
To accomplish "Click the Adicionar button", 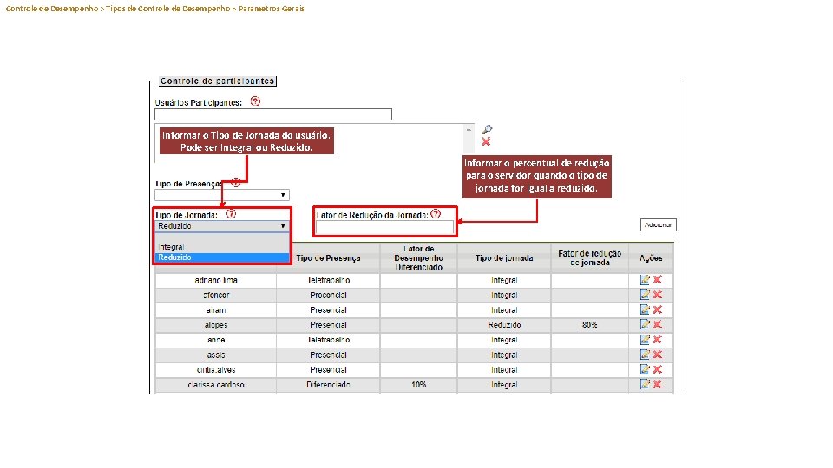I will click(x=659, y=225).
